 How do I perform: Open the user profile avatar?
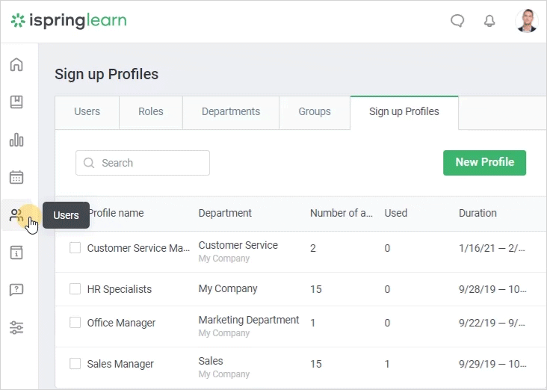coord(527,21)
